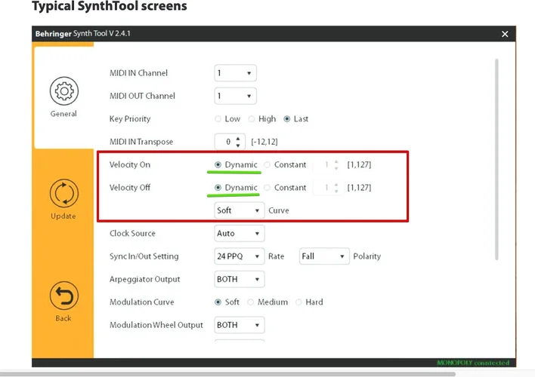Open the 24 PPQ Rate dropdown
Screen dimensions: 535x377
pyautogui.click(x=240, y=256)
